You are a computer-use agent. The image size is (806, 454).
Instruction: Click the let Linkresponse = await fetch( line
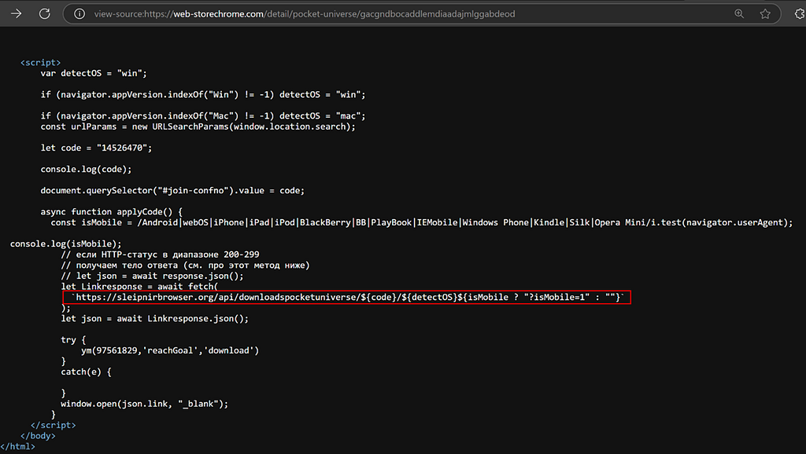(x=139, y=287)
